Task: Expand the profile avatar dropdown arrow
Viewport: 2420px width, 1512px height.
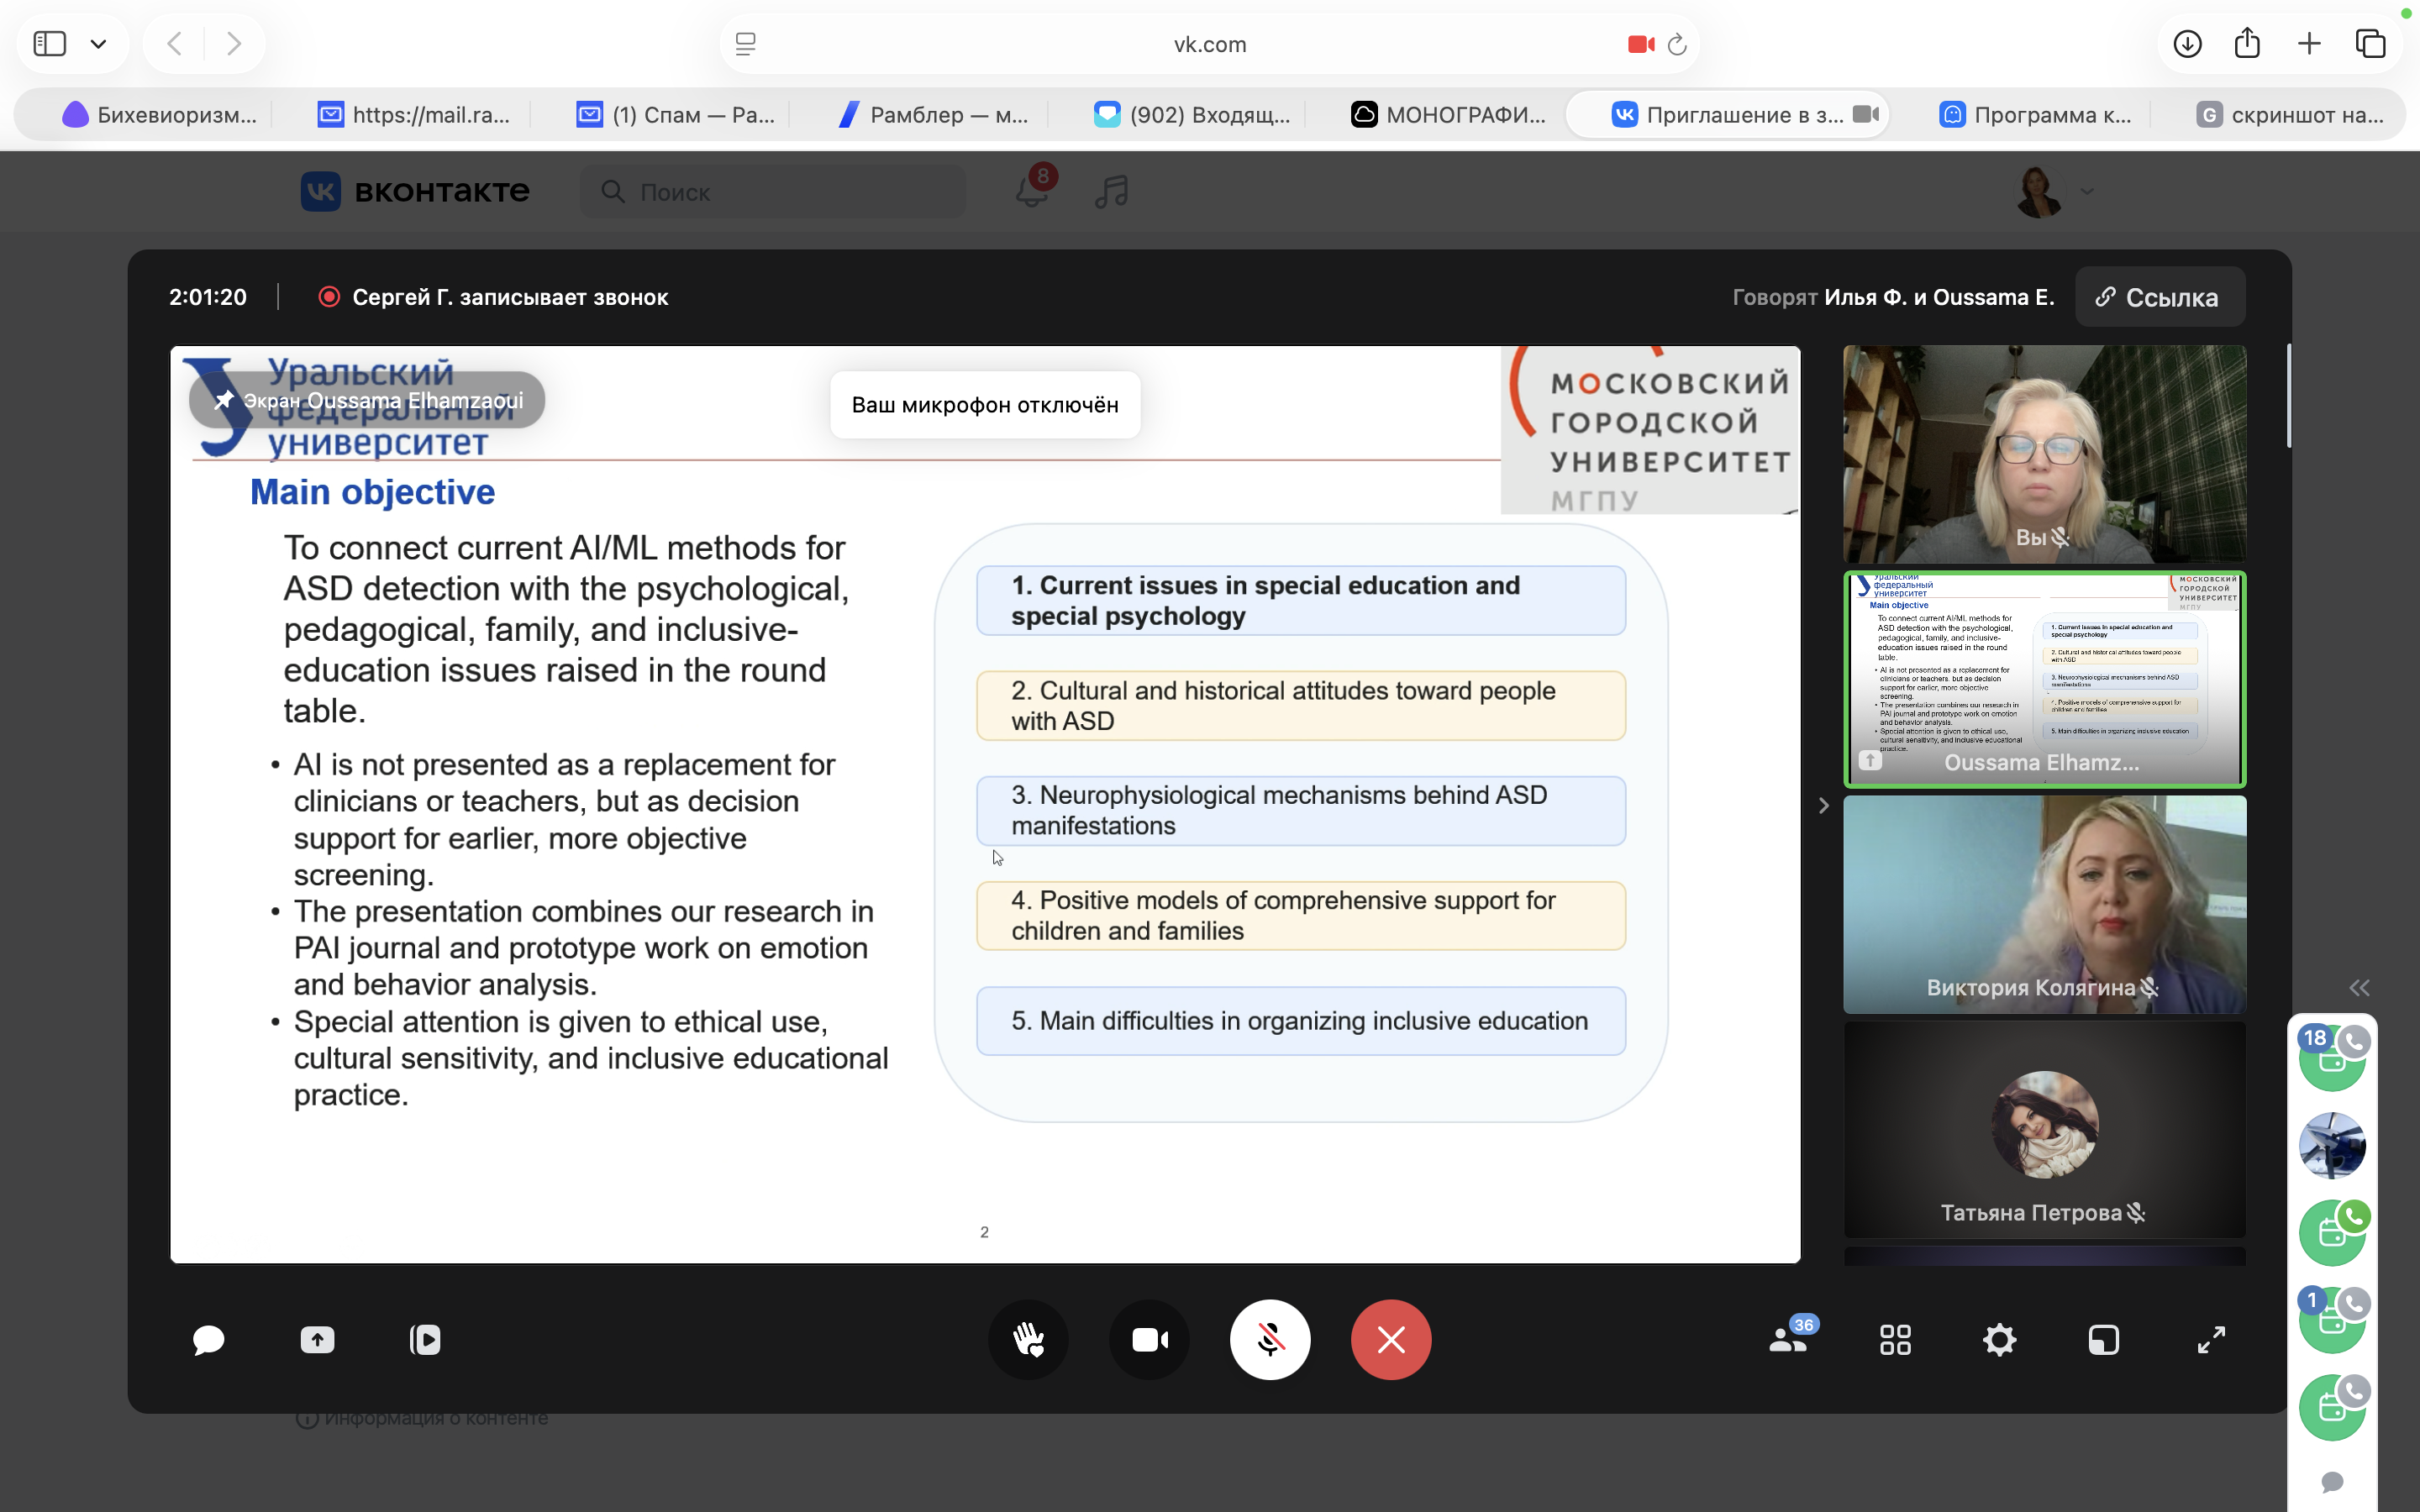Action: click(x=2087, y=191)
